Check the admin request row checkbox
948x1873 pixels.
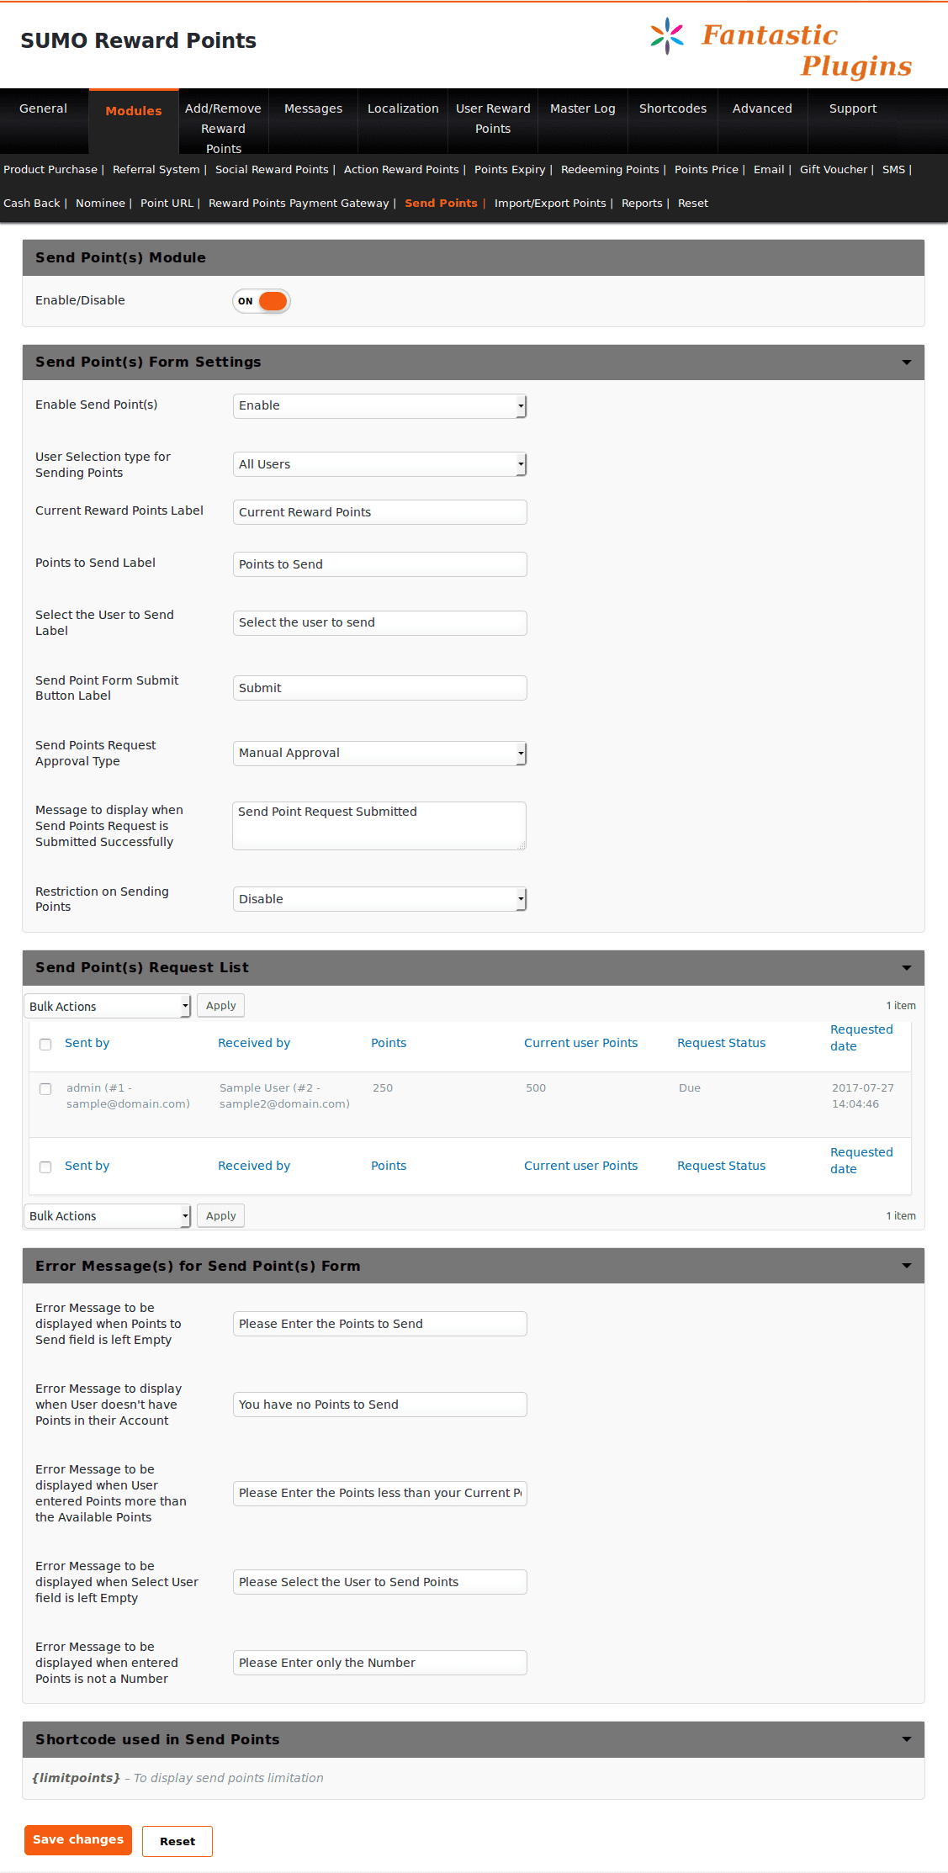pos(45,1089)
